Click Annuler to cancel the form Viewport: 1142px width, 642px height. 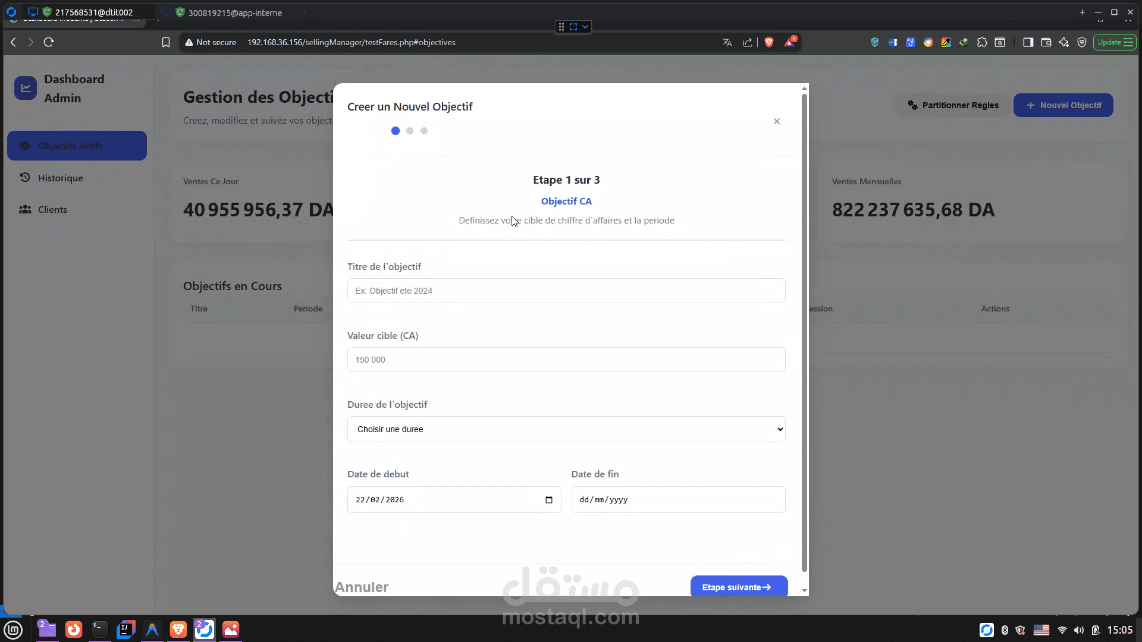coord(361,587)
